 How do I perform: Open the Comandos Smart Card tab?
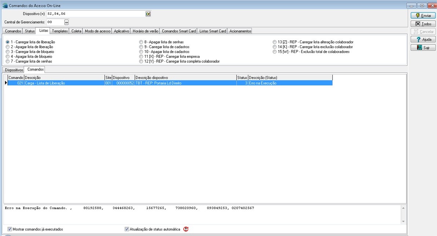point(179,31)
